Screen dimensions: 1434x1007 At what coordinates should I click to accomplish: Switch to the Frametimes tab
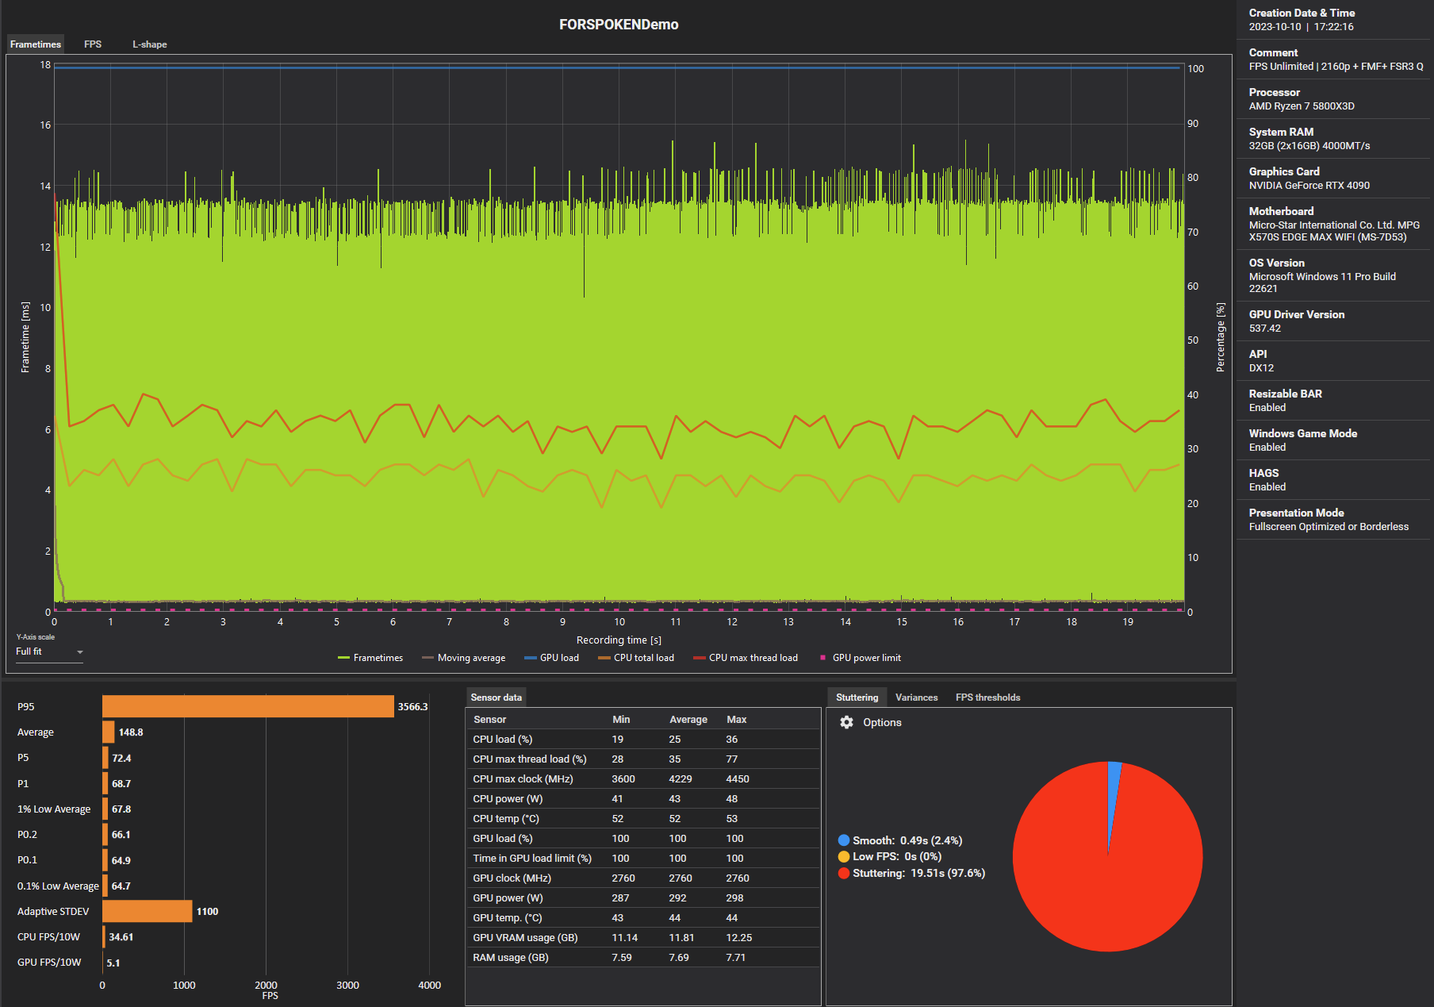[36, 44]
